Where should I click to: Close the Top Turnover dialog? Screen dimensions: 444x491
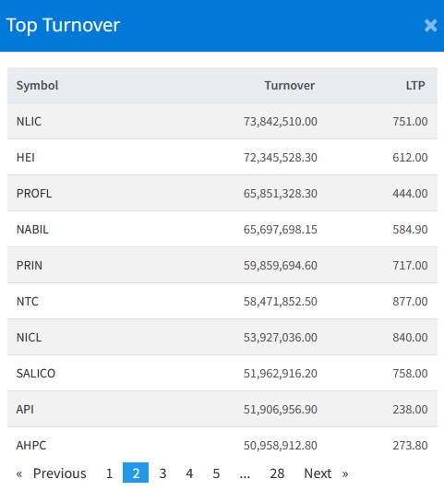pos(430,26)
